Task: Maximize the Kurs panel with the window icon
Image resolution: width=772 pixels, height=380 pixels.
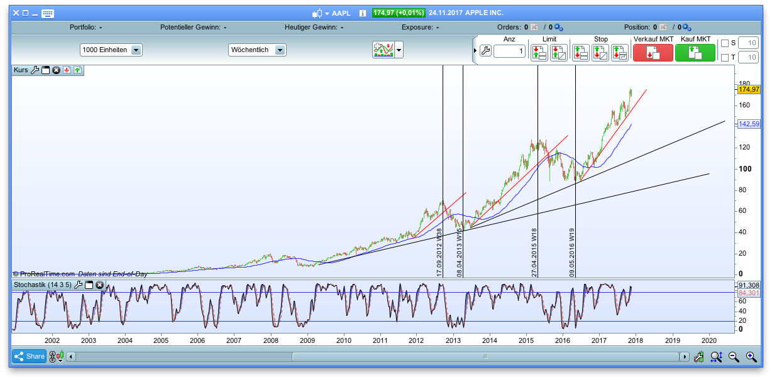Action: [46, 70]
